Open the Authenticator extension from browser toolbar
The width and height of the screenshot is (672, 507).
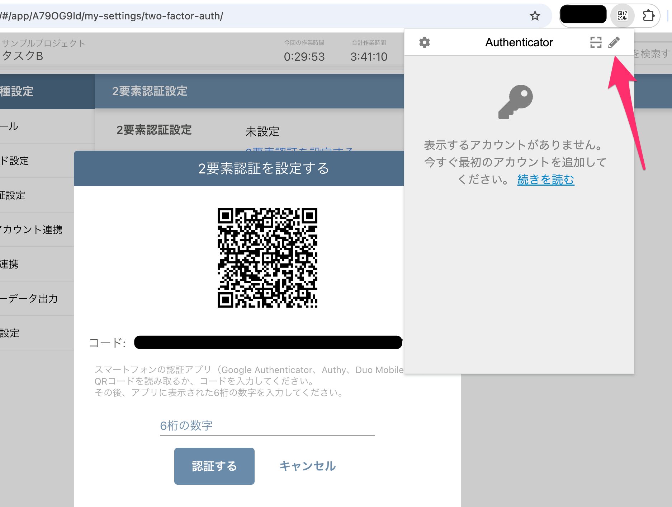(x=622, y=15)
